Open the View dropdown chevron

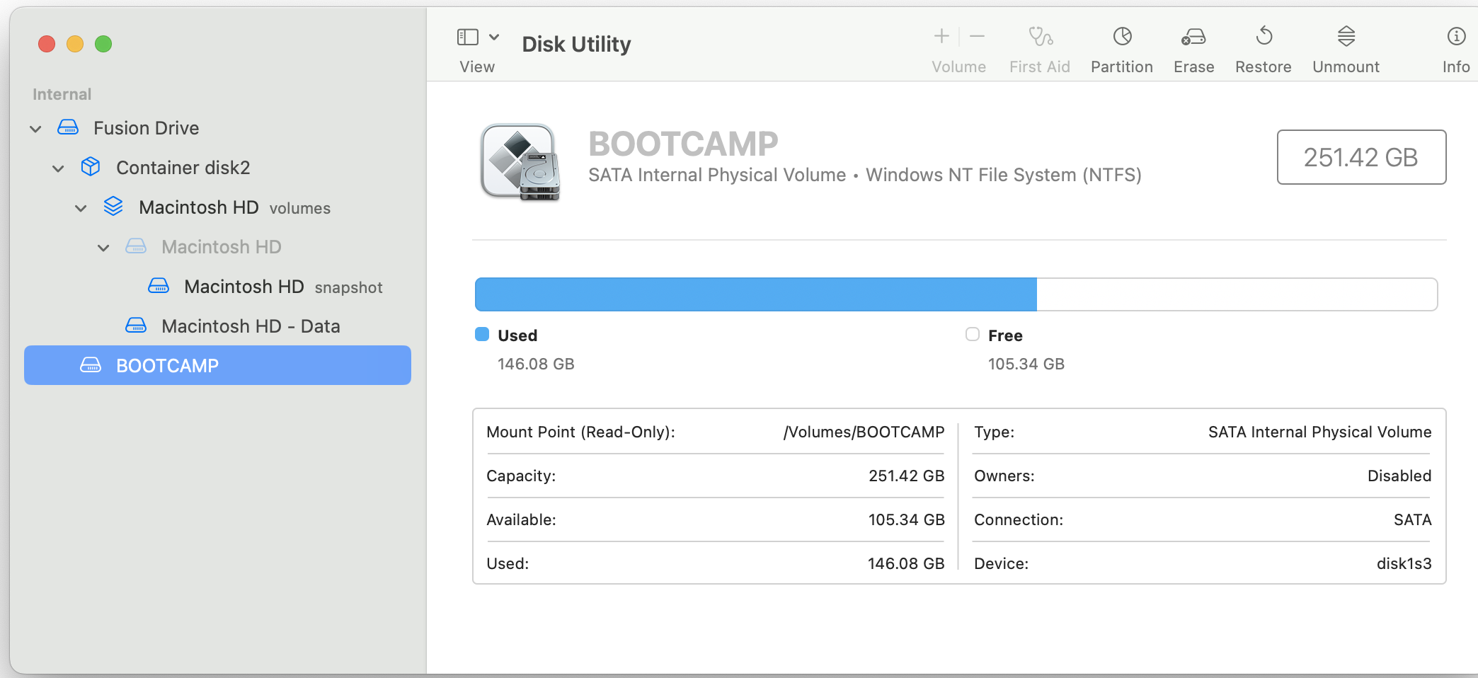[x=494, y=36]
